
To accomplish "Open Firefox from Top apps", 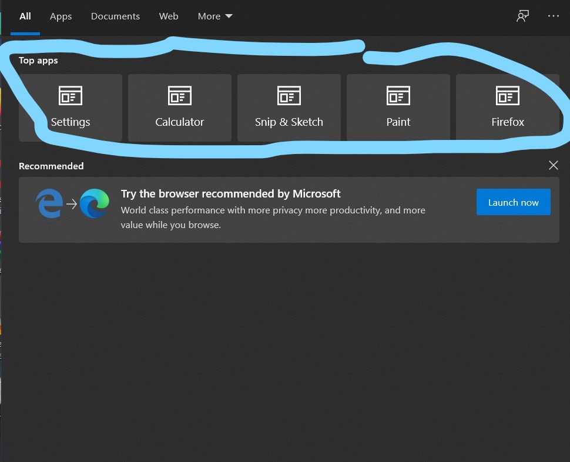I will [508, 108].
